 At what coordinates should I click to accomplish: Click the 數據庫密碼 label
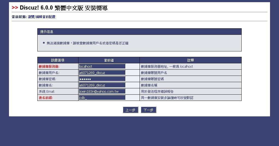pyautogui.click(x=47, y=79)
